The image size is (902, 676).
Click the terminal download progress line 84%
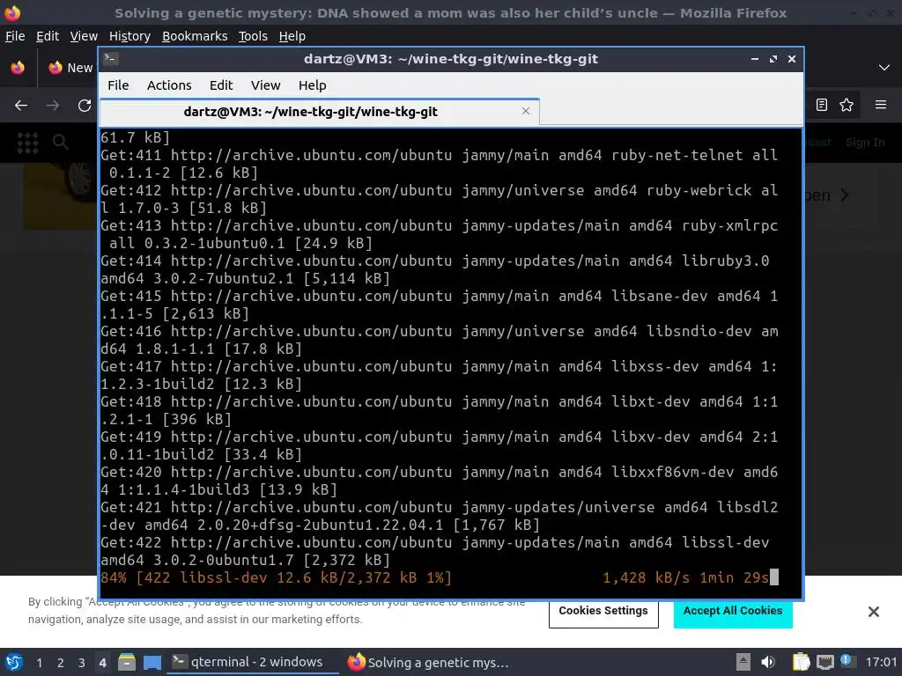[x=440, y=577]
